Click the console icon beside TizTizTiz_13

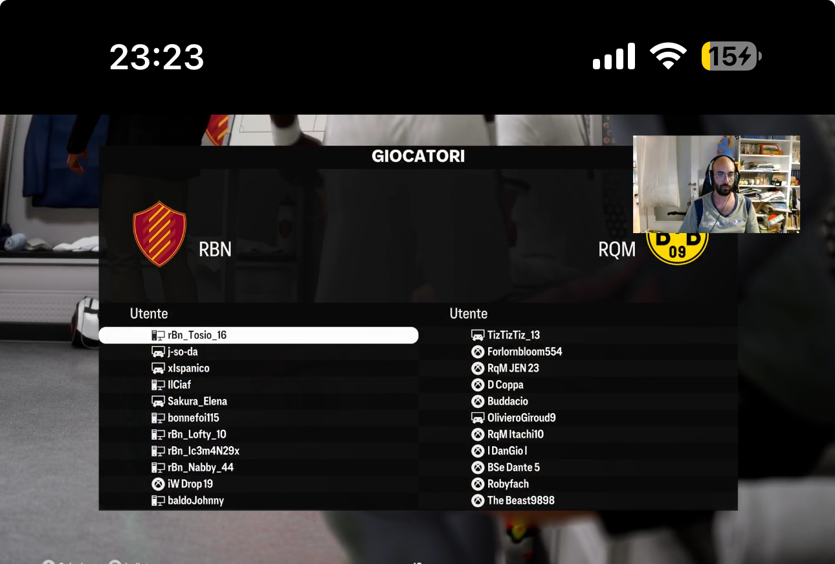pyautogui.click(x=478, y=335)
